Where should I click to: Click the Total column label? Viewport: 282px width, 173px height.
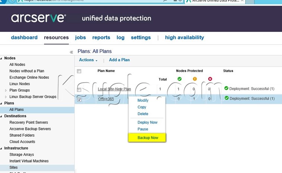pyautogui.click(x=163, y=79)
